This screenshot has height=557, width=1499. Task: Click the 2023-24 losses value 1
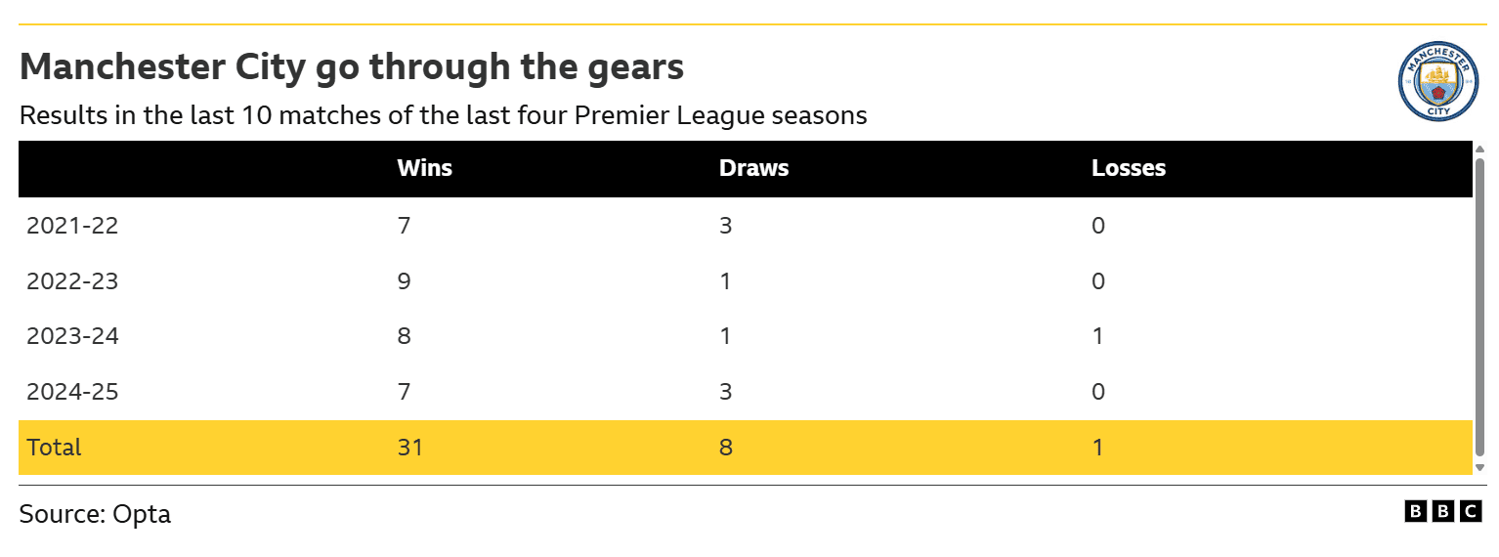pos(1097,336)
